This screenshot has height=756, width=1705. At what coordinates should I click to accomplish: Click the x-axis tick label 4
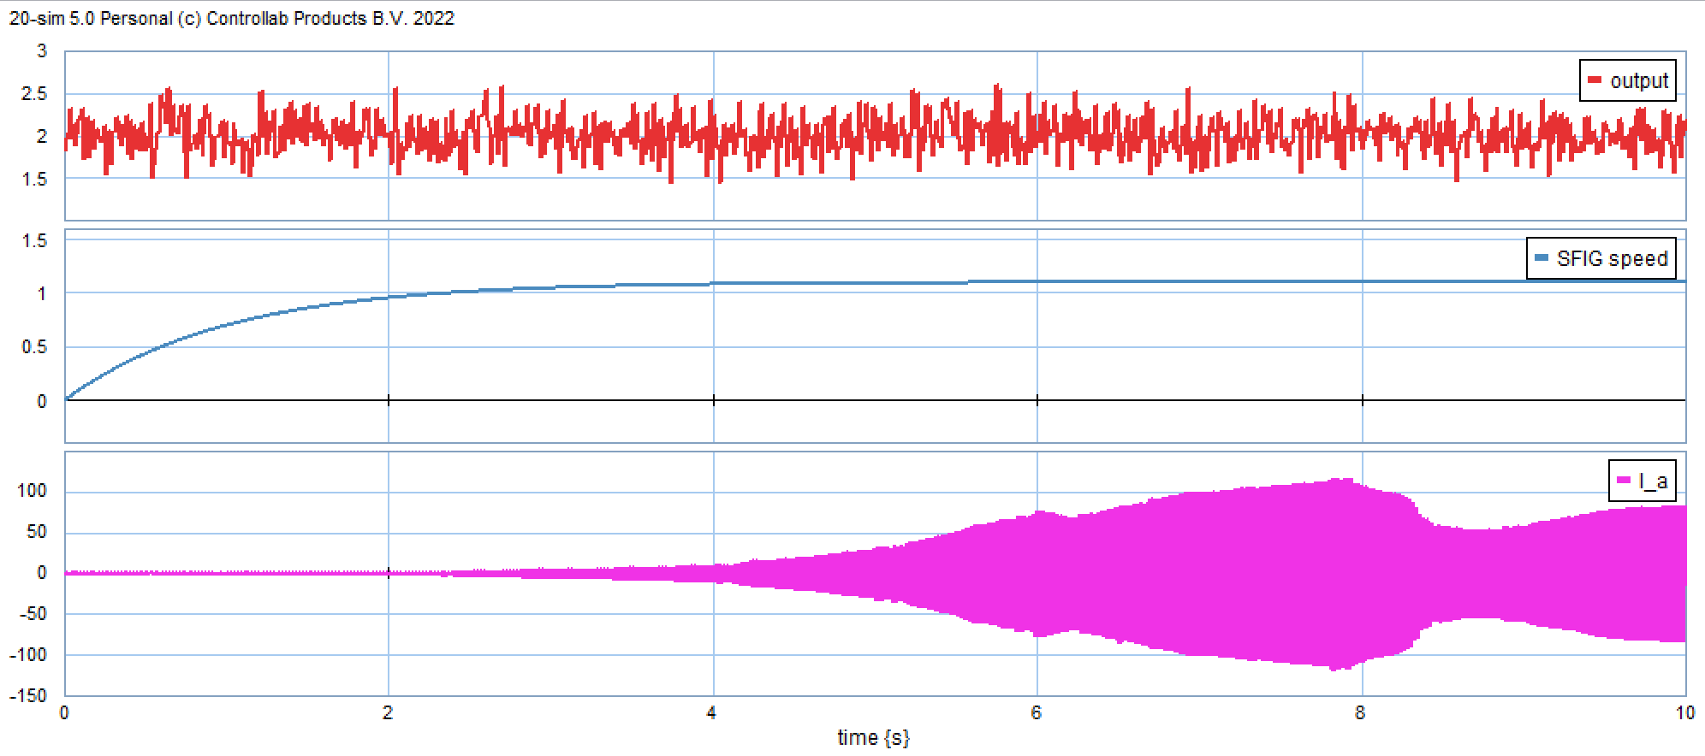click(x=712, y=713)
